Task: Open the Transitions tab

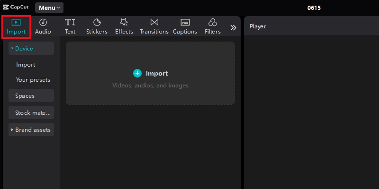Action: pos(154,27)
